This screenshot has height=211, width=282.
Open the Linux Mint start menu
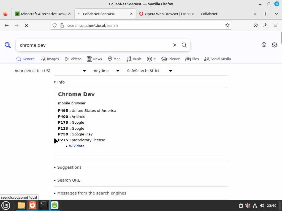coord(6,206)
